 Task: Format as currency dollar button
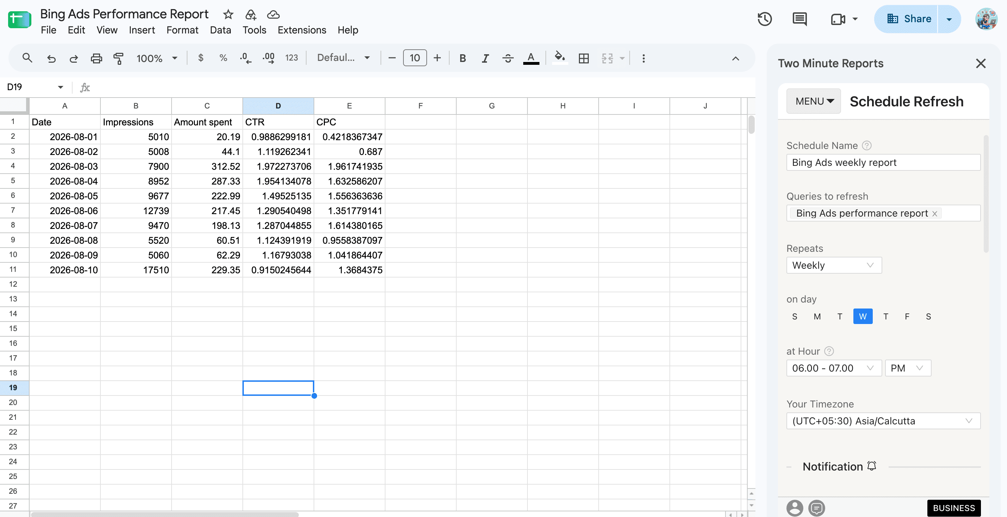point(200,58)
